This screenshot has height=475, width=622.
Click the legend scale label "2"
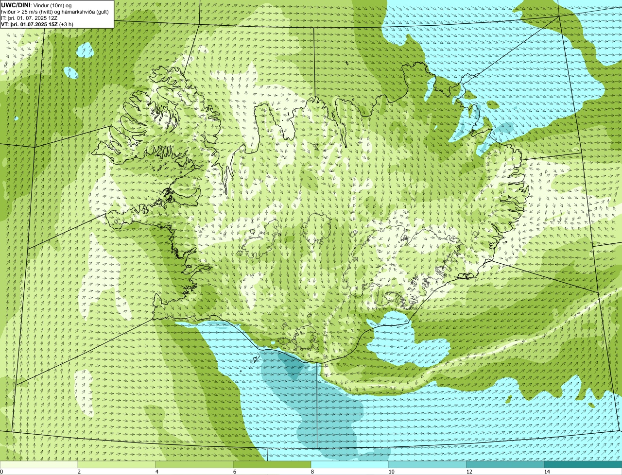(79, 472)
